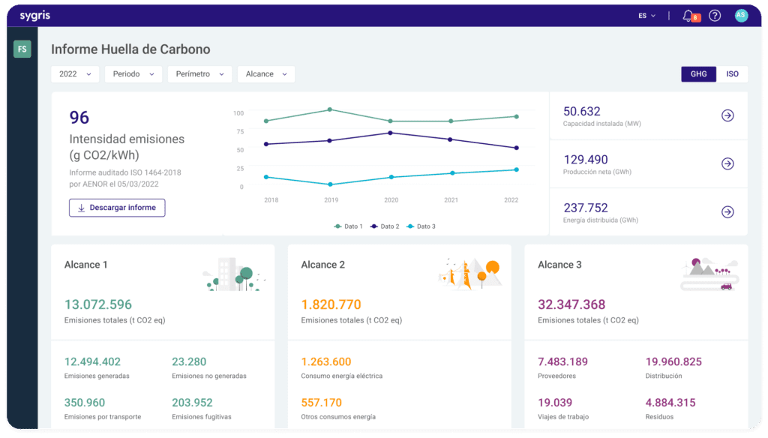Viewport: 768px width, 438px height.
Task: Click the help question mark icon
Action: pos(715,16)
